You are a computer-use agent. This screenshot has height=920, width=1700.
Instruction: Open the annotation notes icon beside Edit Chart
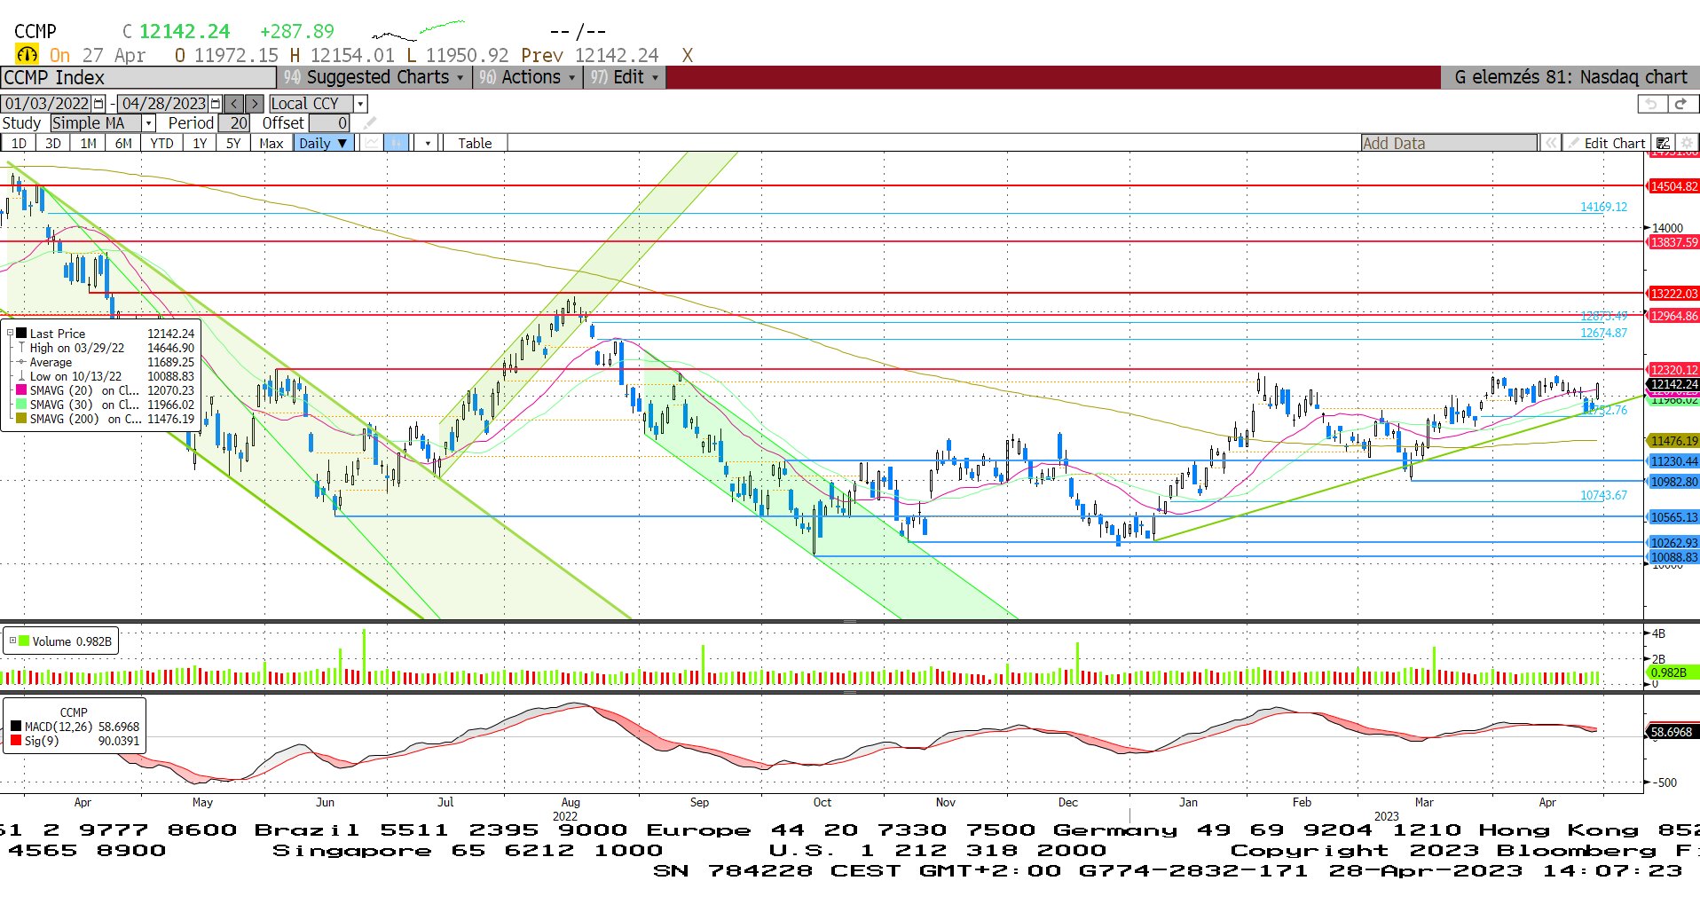(1664, 143)
